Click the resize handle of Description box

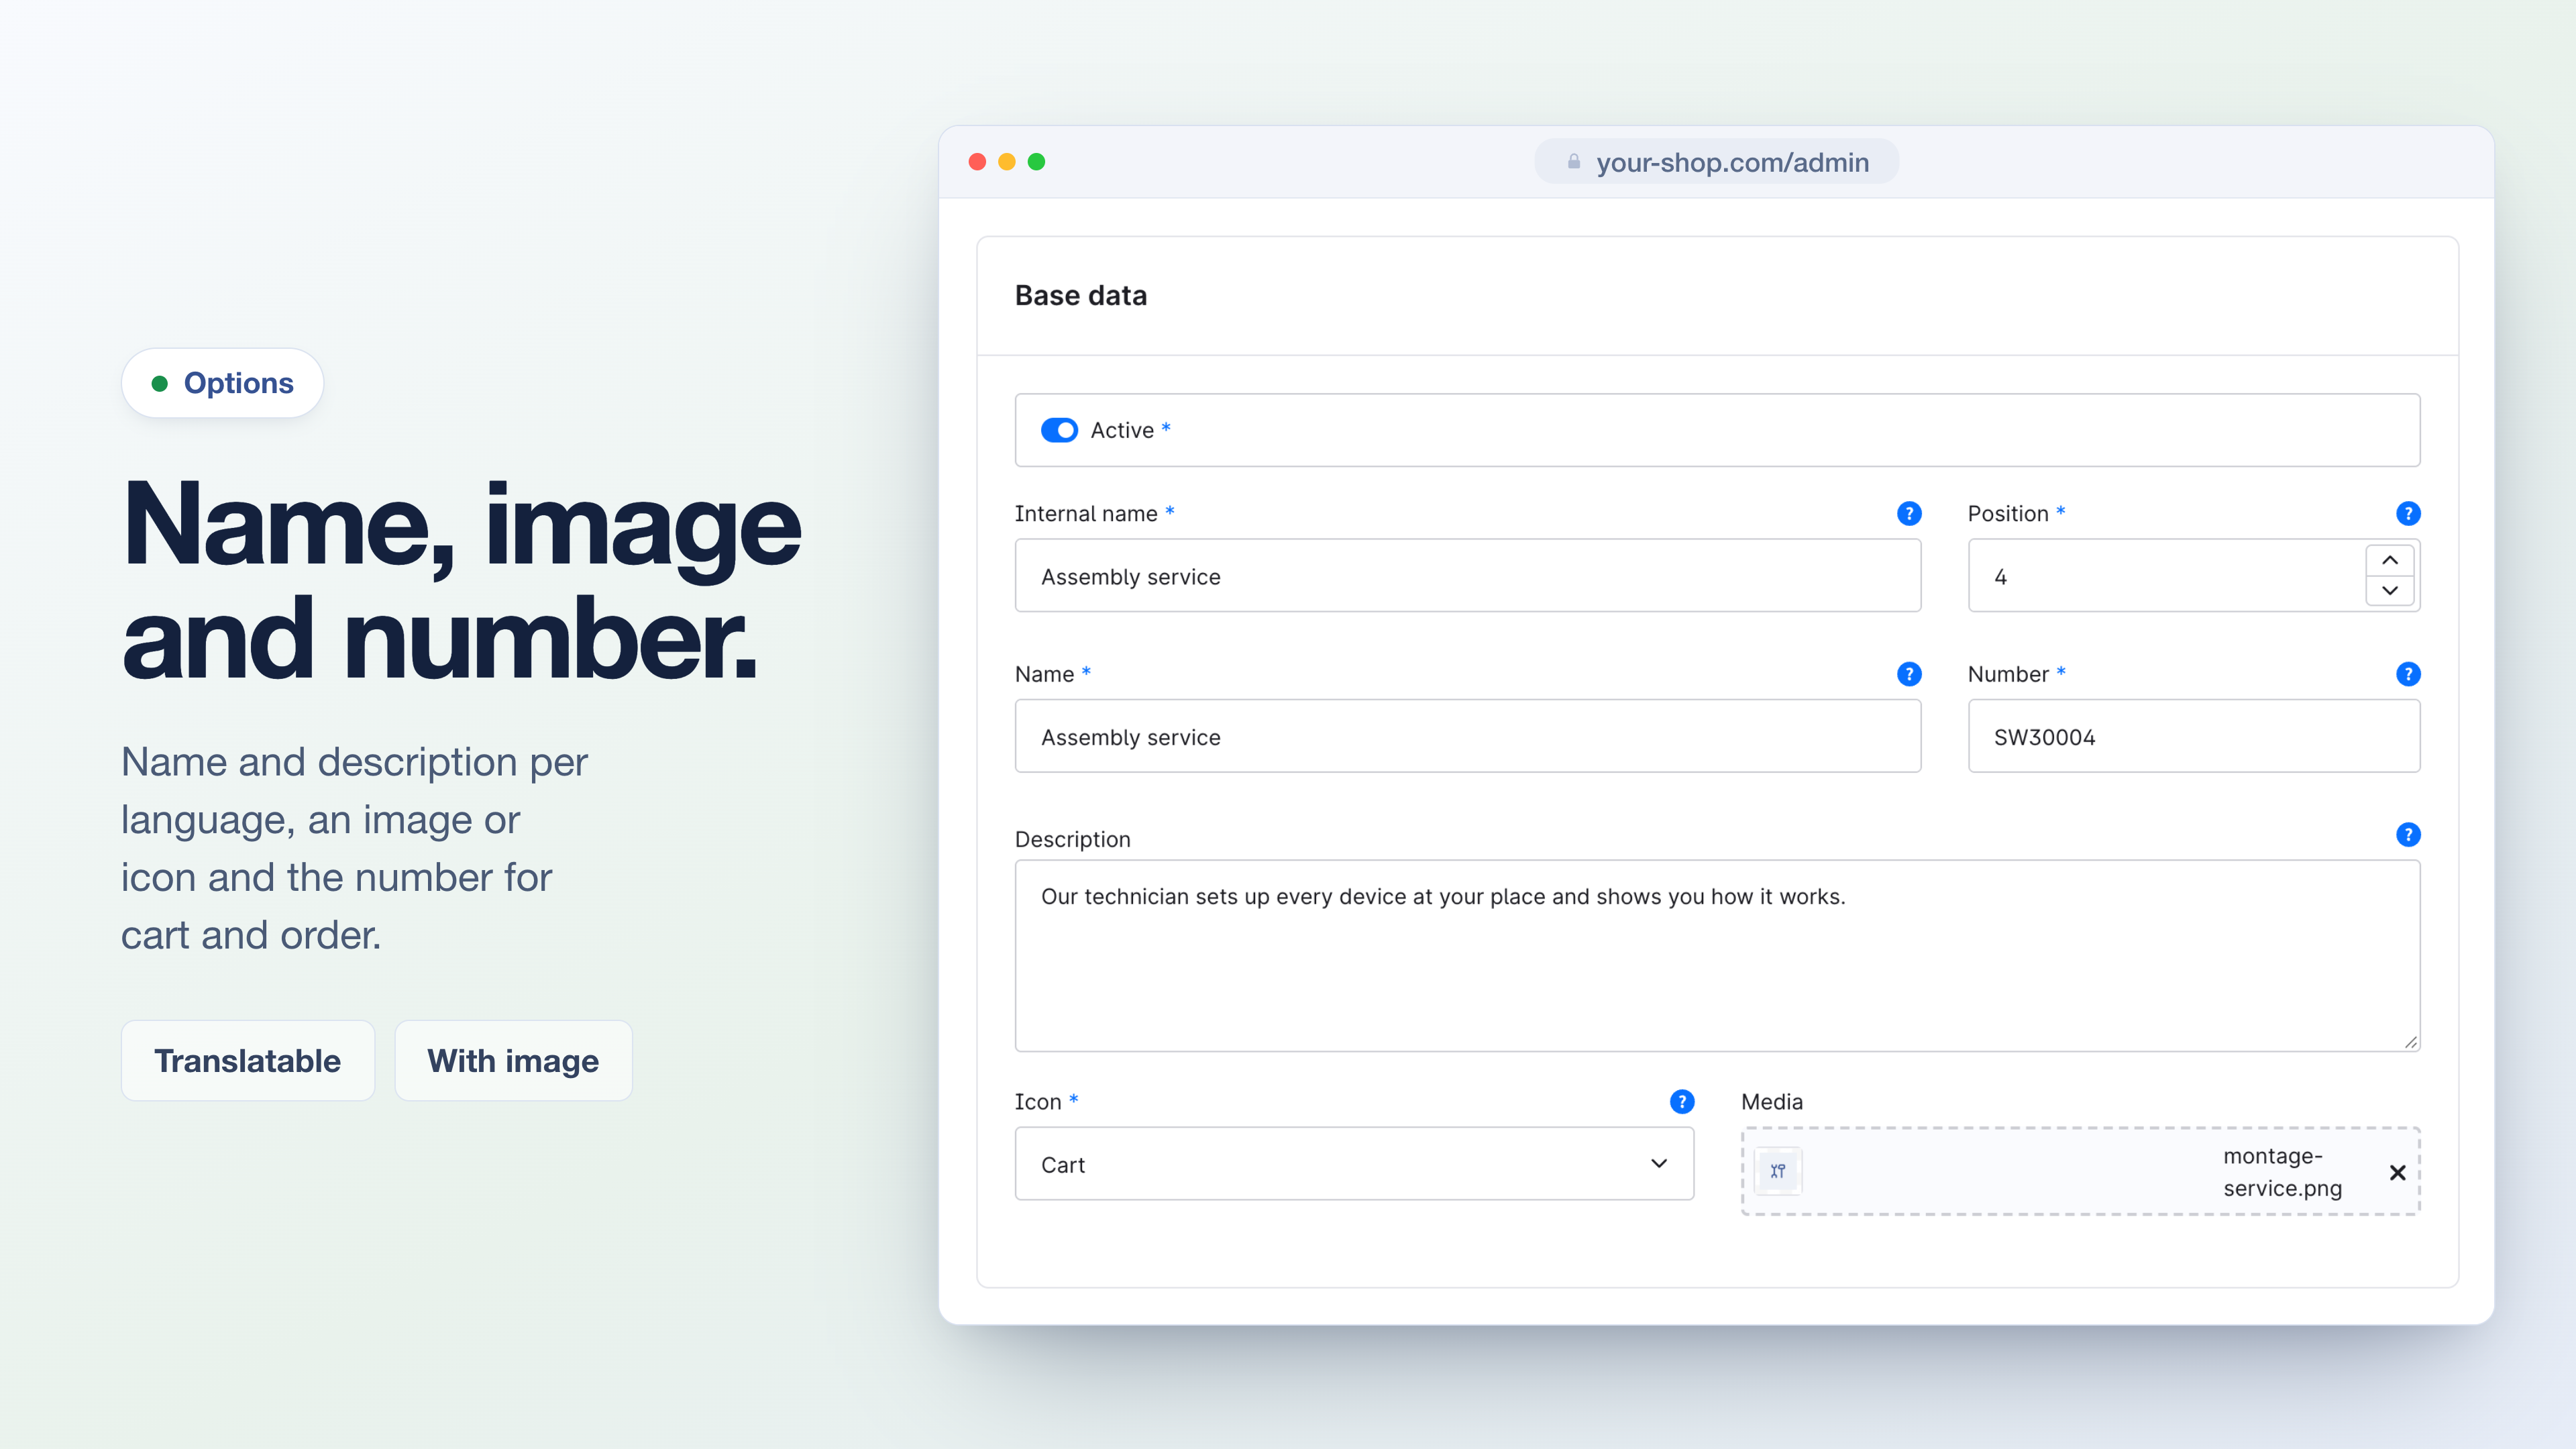2410,1042
